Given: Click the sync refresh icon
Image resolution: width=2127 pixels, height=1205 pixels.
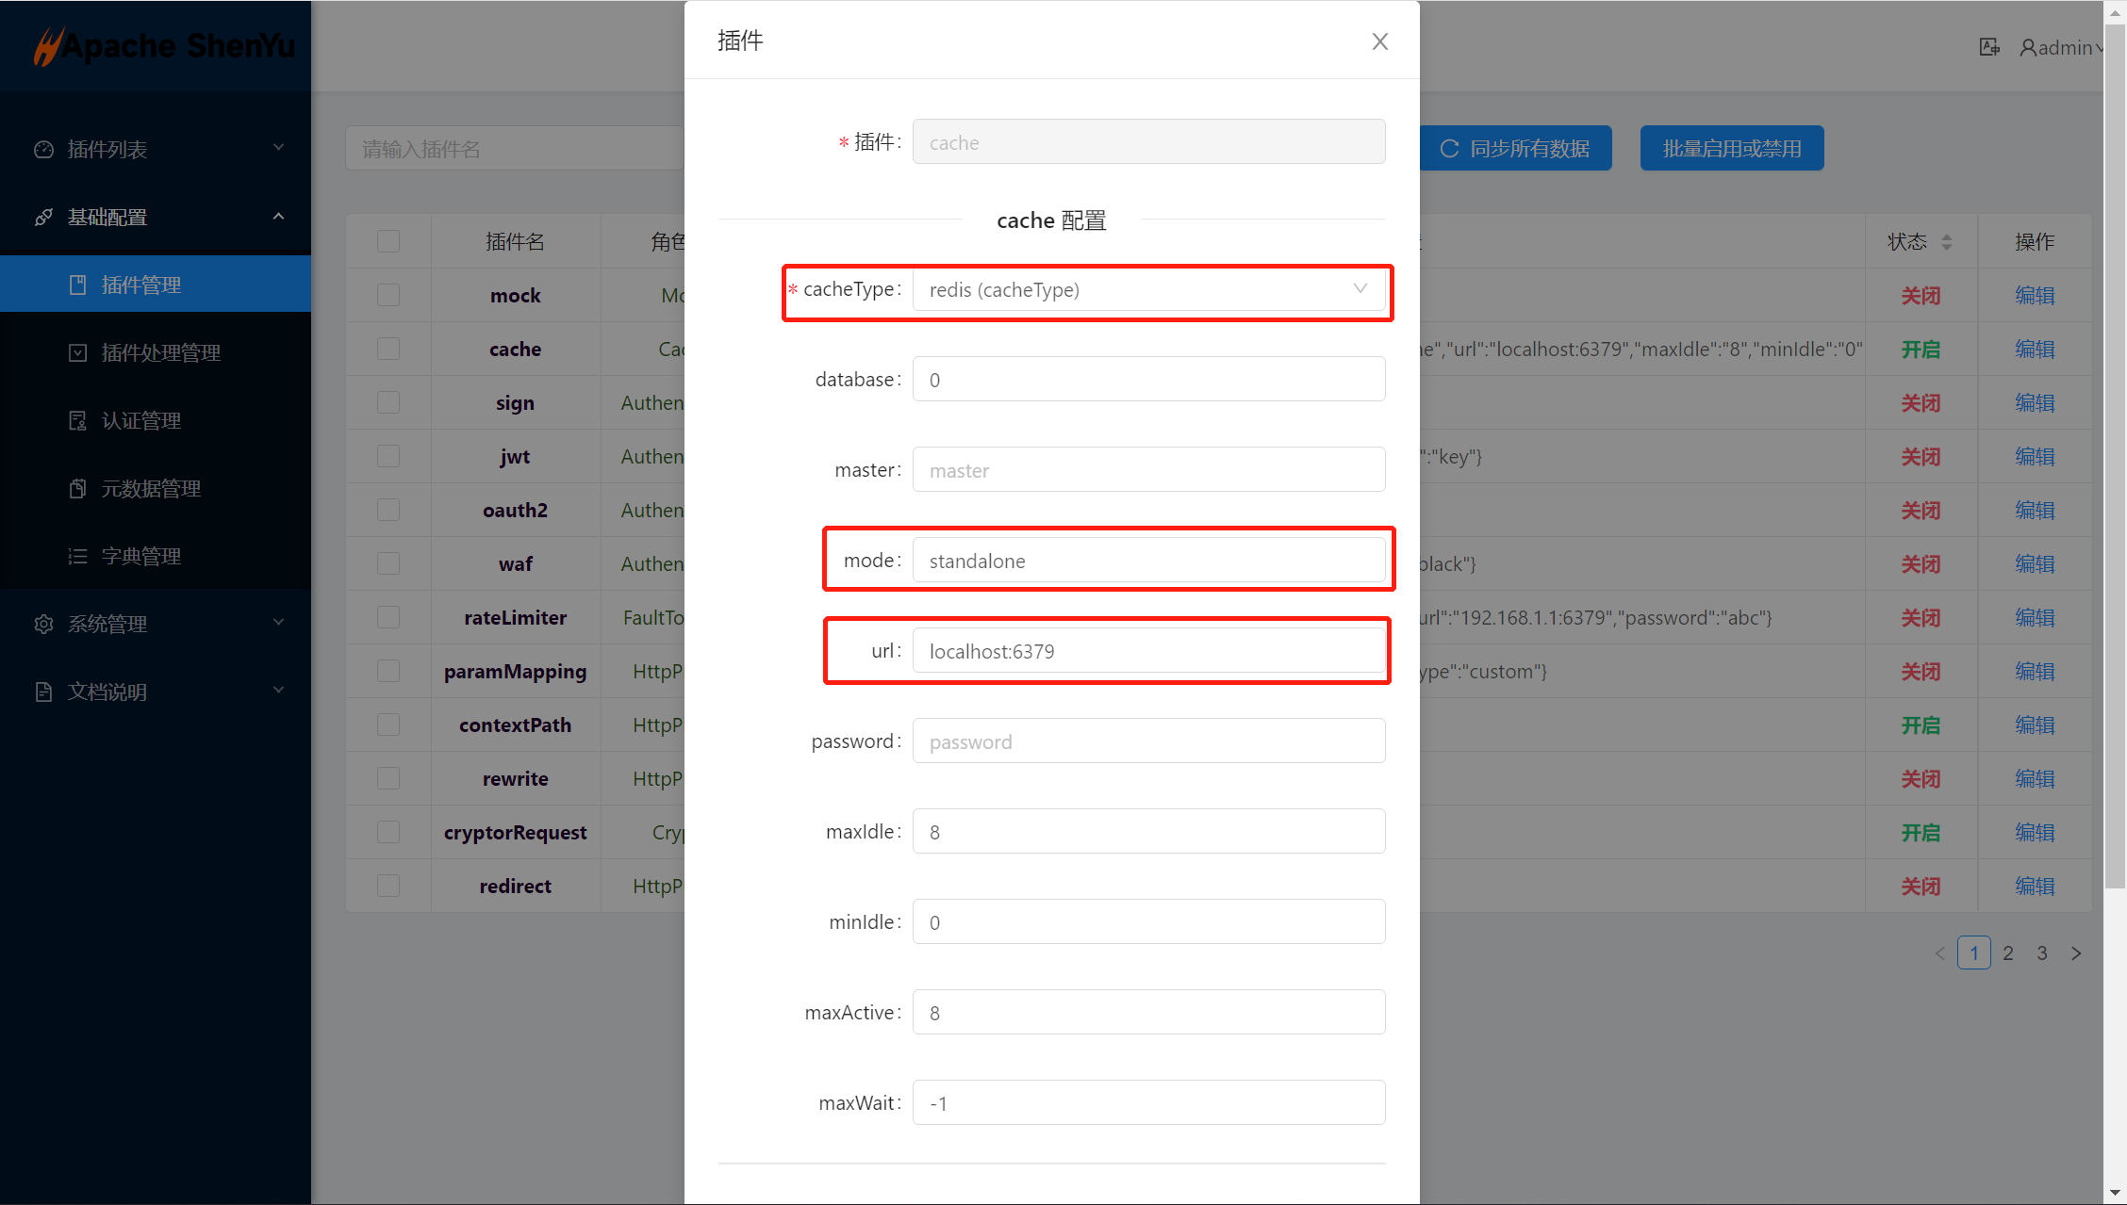Looking at the screenshot, I should (x=1449, y=149).
